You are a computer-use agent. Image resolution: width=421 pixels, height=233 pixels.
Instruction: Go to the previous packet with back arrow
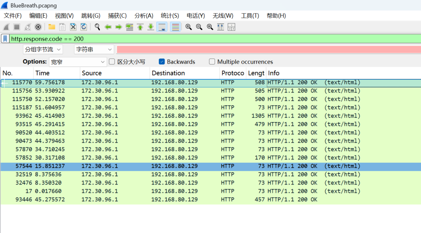tap(108, 27)
